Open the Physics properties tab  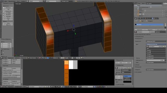[158, 18]
